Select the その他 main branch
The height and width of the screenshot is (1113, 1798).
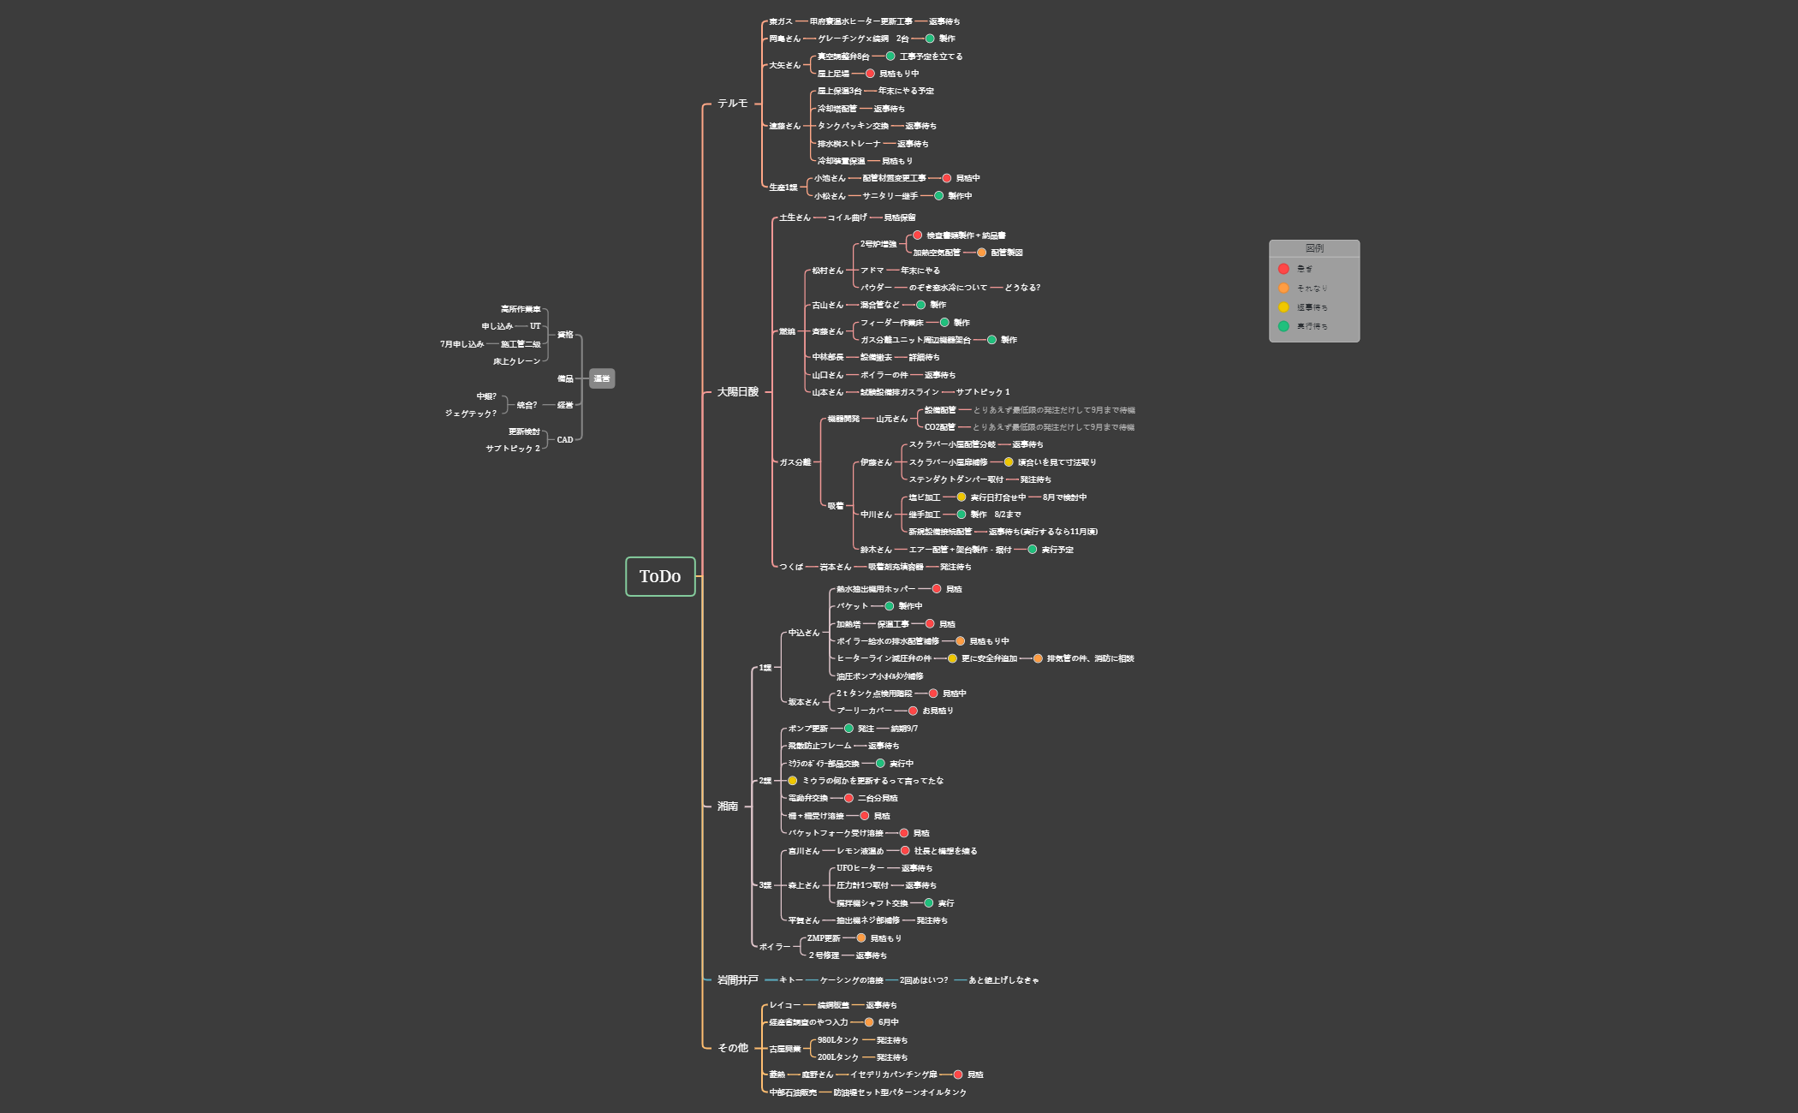[x=732, y=1048]
